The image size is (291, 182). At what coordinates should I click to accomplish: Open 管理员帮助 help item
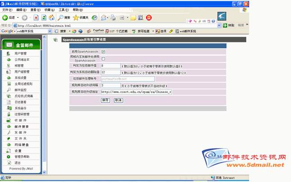pos(22,157)
